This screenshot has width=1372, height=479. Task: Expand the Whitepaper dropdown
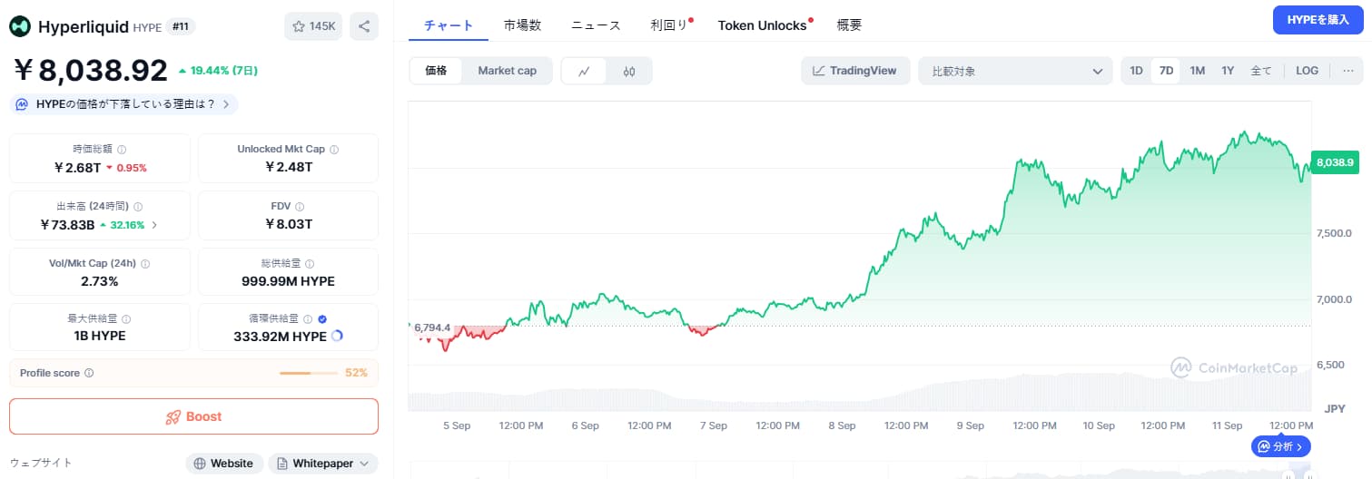[x=323, y=463]
